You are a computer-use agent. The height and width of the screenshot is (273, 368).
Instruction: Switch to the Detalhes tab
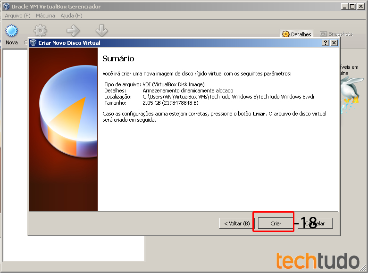coord(296,34)
